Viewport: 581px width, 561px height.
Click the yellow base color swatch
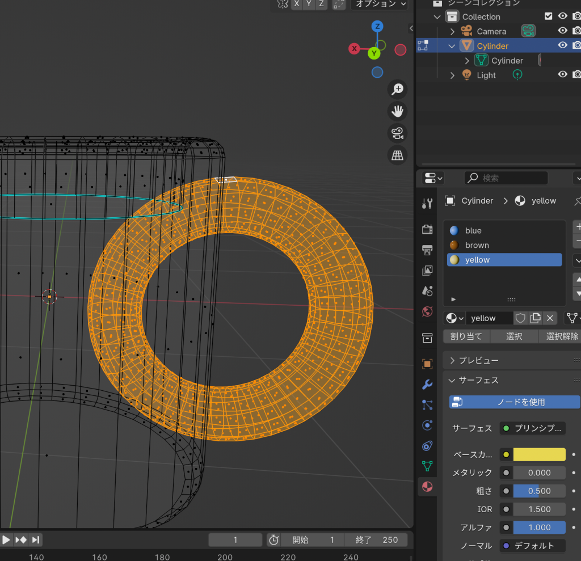pyautogui.click(x=539, y=454)
